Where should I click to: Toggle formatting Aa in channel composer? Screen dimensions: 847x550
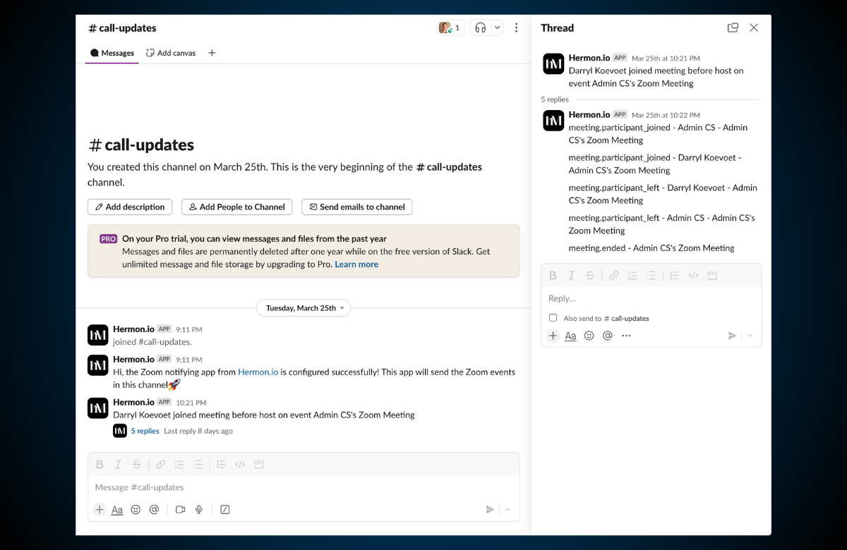click(x=117, y=510)
